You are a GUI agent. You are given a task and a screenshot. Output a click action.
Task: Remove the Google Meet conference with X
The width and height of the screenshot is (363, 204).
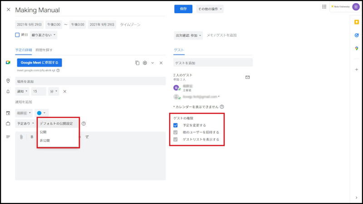[x=161, y=63]
